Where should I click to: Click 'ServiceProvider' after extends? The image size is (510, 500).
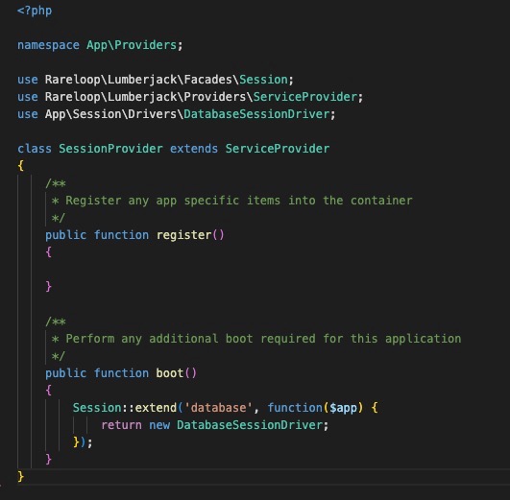click(278, 149)
